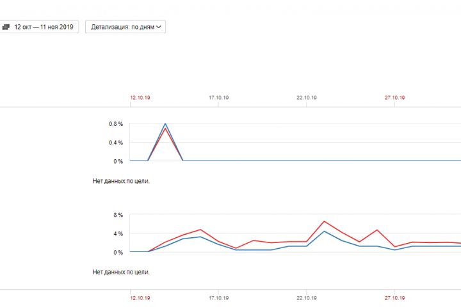Select bottom timeline date 17.10.19
The image size is (461, 307).
tap(219, 298)
